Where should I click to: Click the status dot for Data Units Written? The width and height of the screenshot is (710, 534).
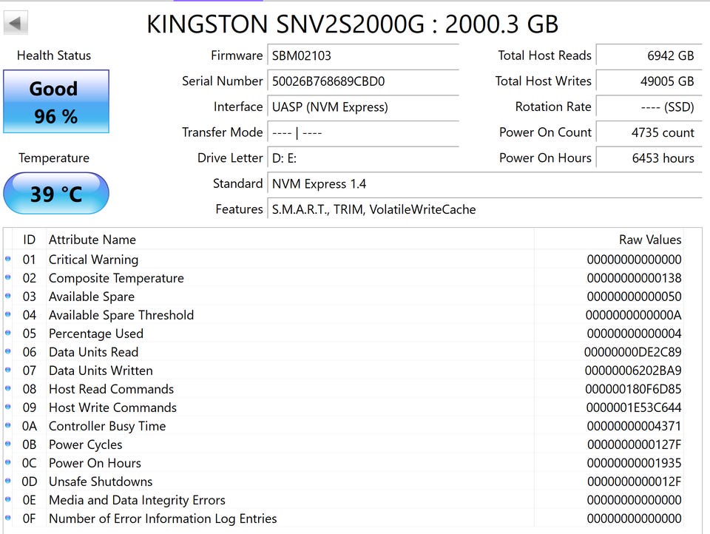coord(7,370)
